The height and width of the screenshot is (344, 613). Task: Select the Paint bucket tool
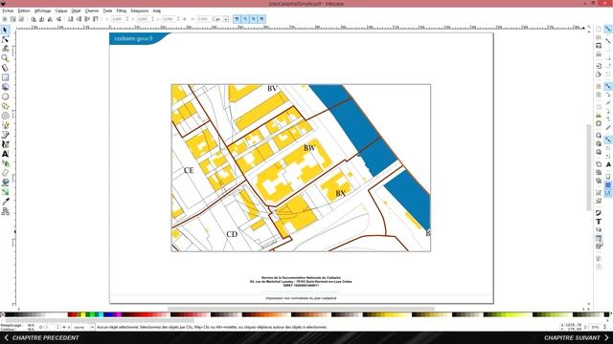[5, 183]
